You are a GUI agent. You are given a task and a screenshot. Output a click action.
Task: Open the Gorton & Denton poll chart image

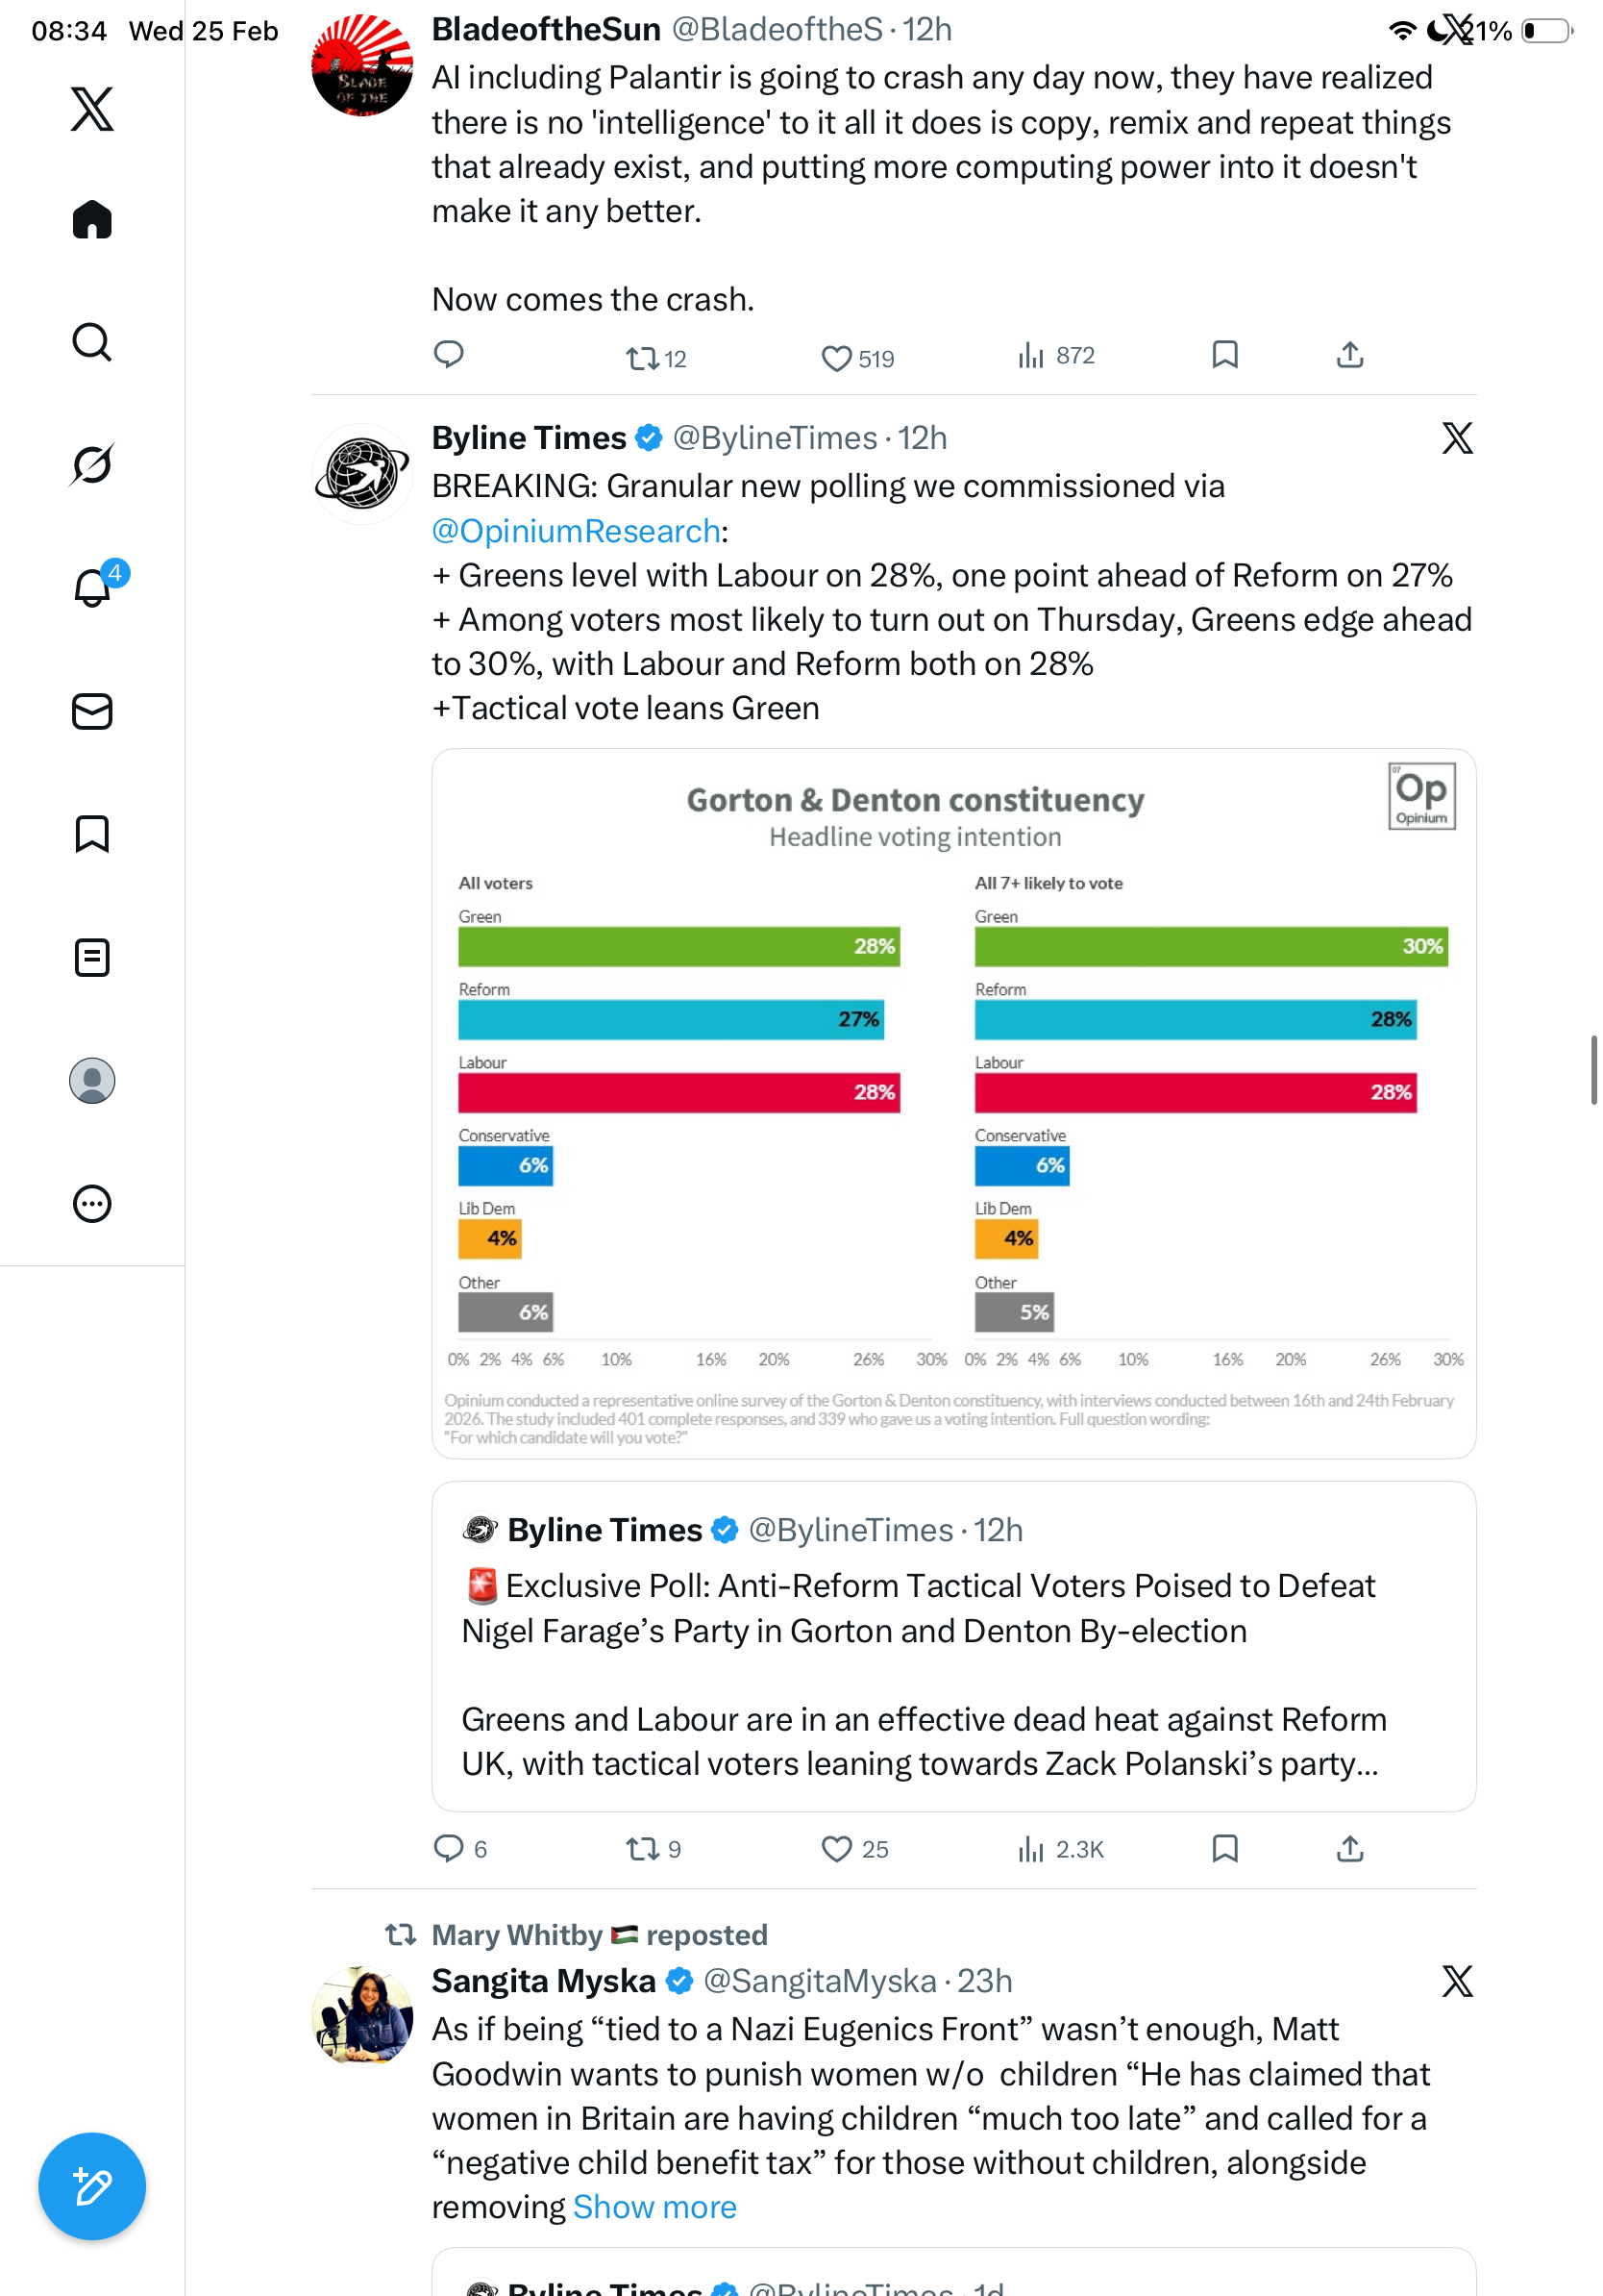[x=952, y=1102]
